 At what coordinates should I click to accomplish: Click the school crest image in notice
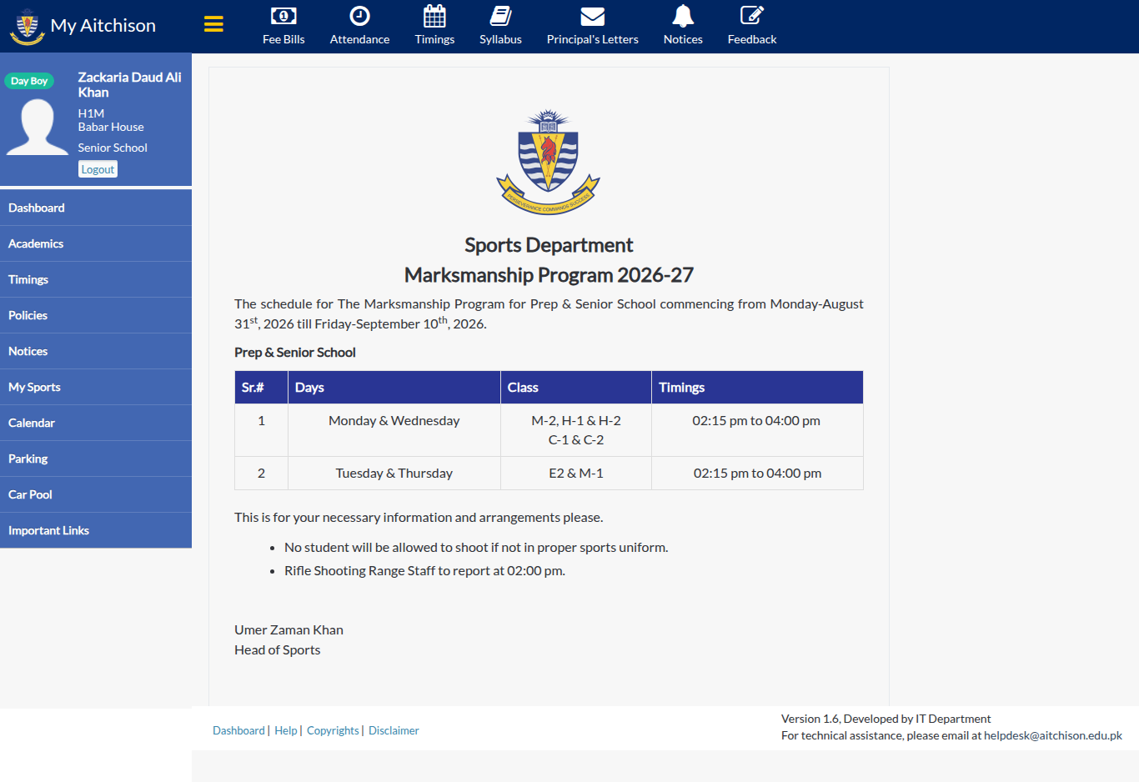548,162
